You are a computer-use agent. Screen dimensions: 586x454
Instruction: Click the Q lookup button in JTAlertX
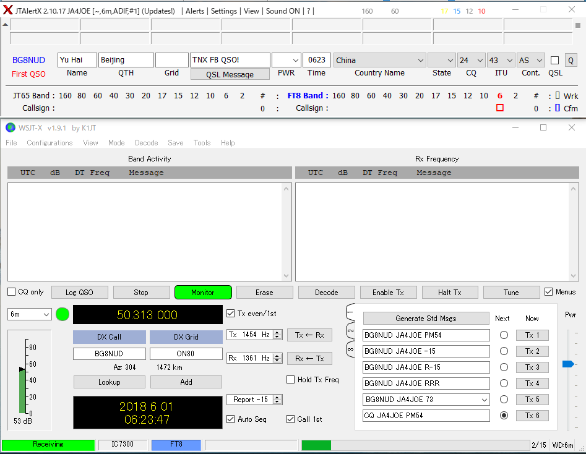(571, 60)
